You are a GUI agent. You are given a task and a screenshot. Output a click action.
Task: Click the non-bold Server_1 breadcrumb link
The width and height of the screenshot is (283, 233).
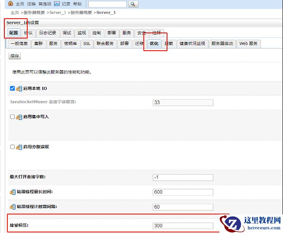pos(58,13)
